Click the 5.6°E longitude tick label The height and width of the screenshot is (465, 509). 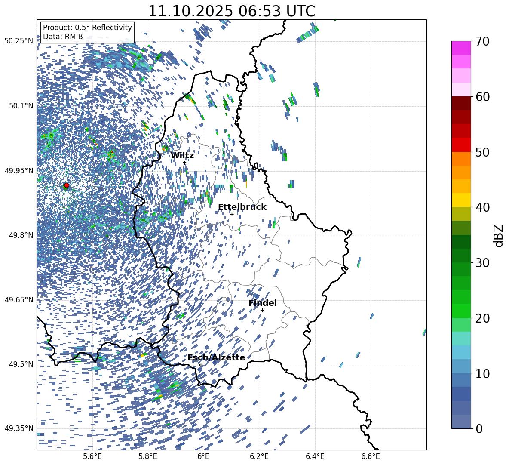click(x=92, y=456)
